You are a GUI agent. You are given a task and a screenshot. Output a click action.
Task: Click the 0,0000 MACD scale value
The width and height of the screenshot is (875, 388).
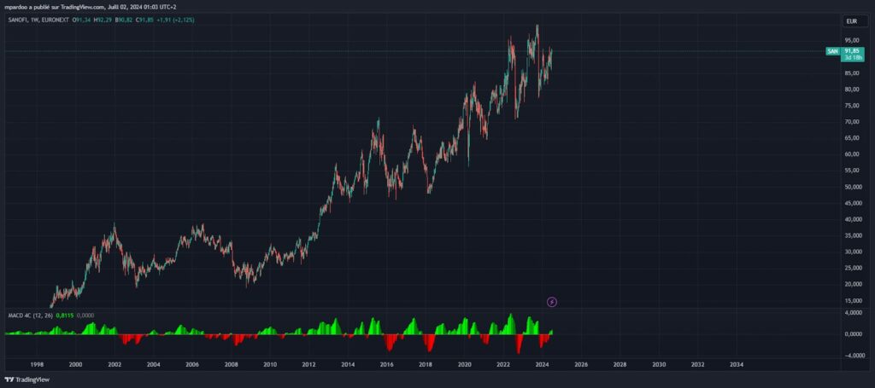pyautogui.click(x=852, y=333)
